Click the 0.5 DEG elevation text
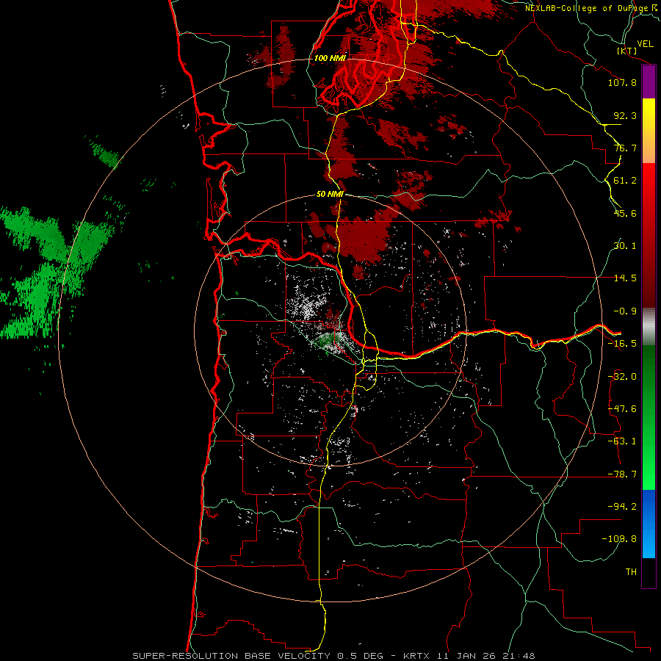The width and height of the screenshot is (661, 661). click(x=360, y=656)
